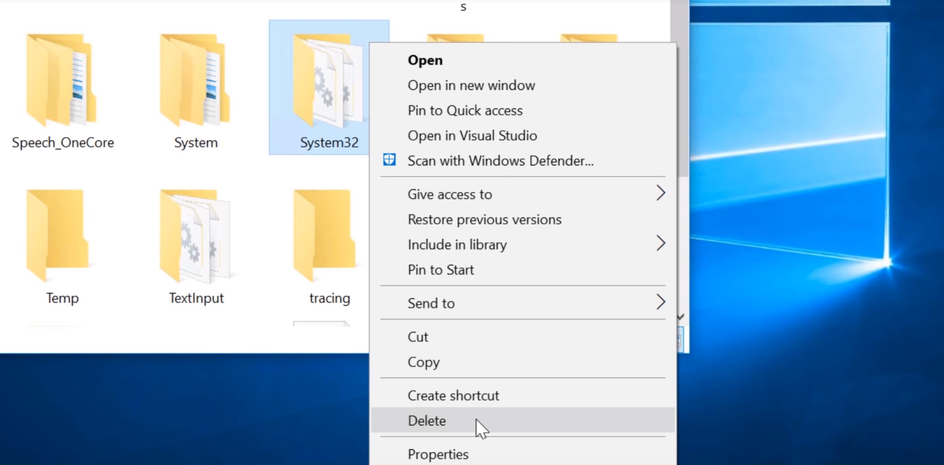Click the Windows Defender shield icon
The image size is (944, 465).
[390, 160]
